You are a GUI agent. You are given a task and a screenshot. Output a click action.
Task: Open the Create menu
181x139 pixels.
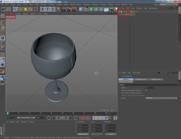[13, 4]
